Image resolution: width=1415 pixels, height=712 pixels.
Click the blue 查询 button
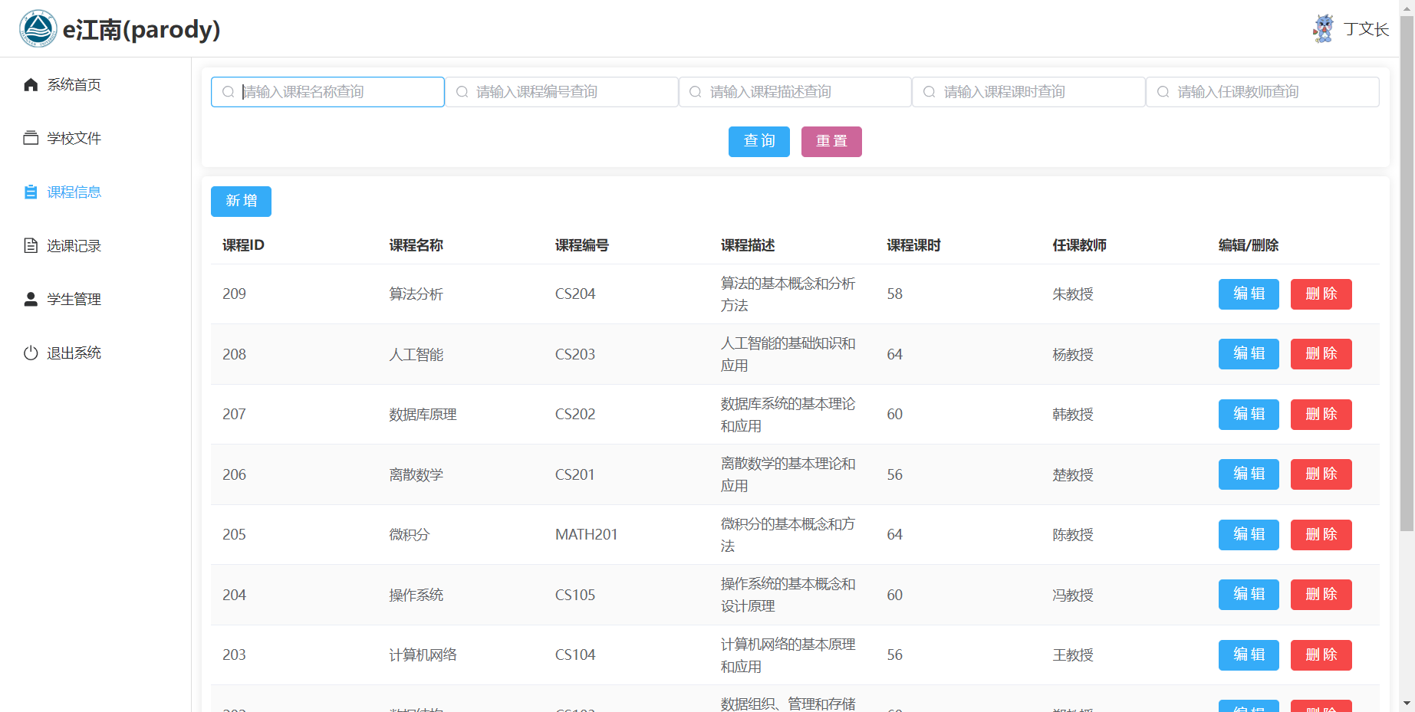[x=759, y=142]
